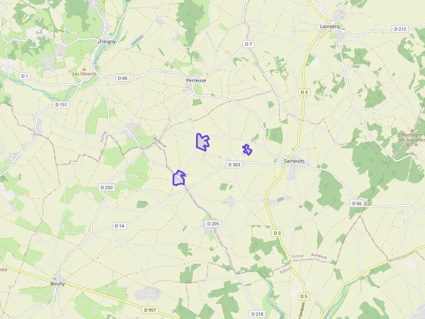425x319 pixels.
Task: Click the Lainsecq town label
Action: click(330, 26)
